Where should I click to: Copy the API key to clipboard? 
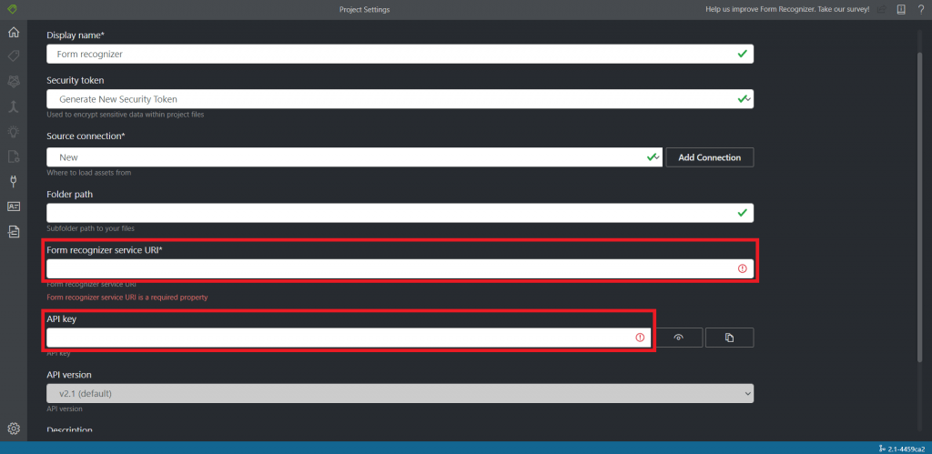click(x=729, y=338)
